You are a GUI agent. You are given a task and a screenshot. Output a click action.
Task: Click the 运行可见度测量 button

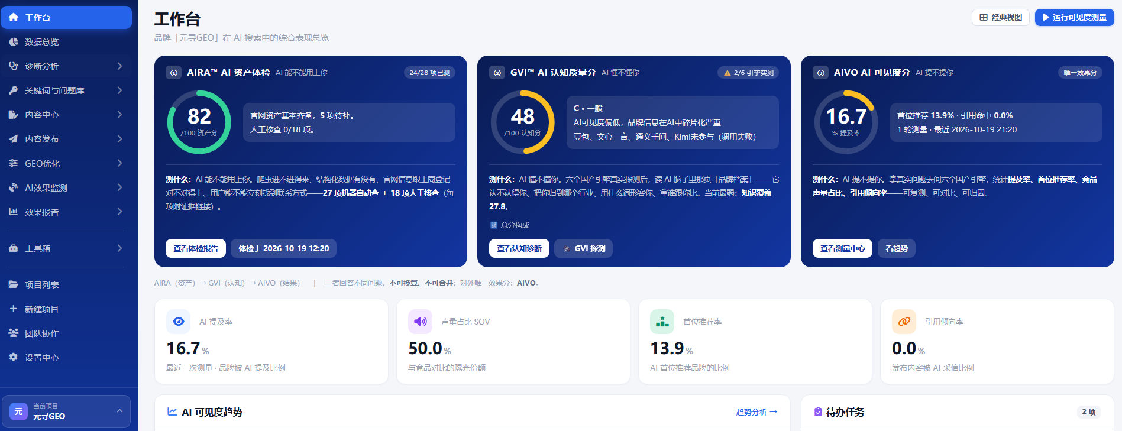tap(1074, 18)
